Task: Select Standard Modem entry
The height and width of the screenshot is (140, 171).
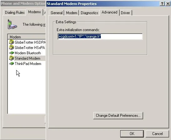Action: point(28,58)
